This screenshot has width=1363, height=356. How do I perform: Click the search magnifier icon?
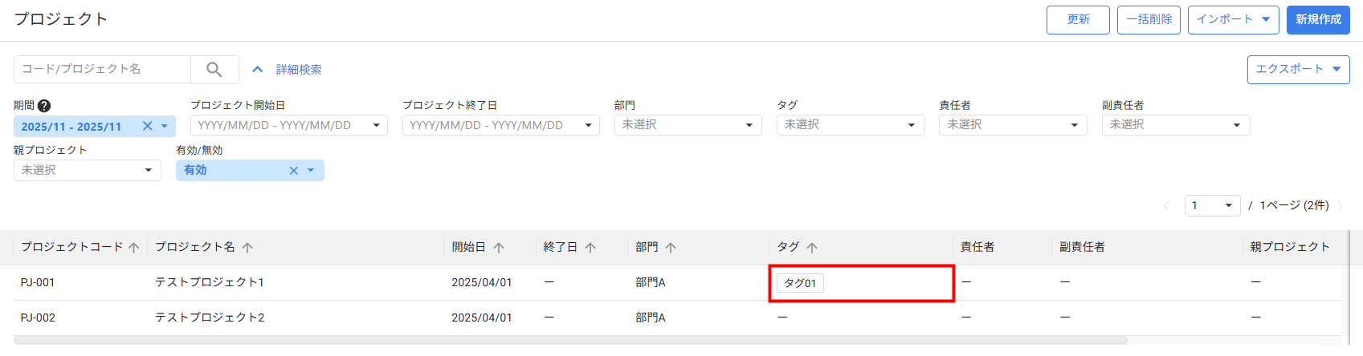(x=214, y=70)
